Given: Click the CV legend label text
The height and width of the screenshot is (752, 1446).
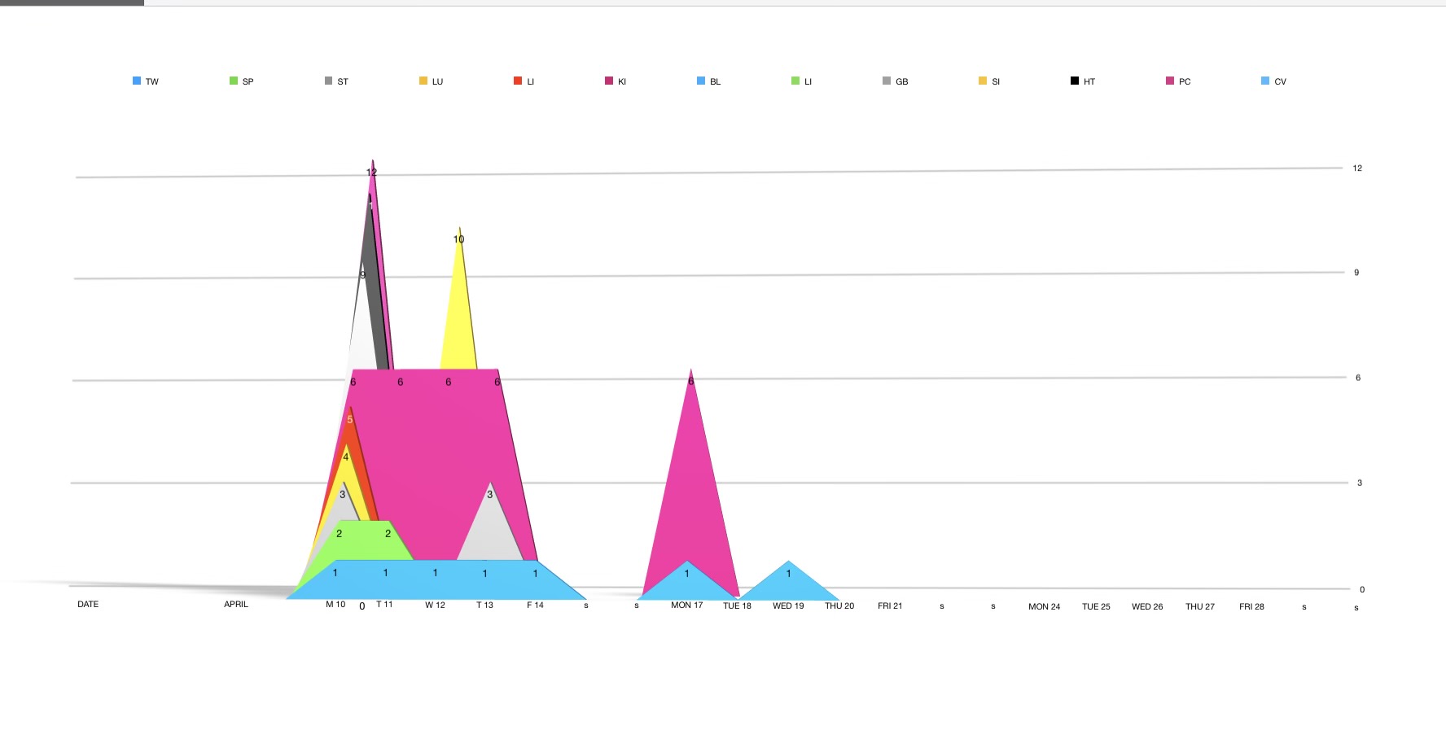Looking at the screenshot, I should [x=1280, y=81].
